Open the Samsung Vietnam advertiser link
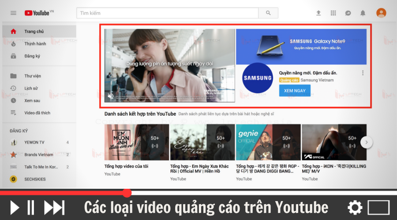397x220 pixels. (x=317, y=80)
